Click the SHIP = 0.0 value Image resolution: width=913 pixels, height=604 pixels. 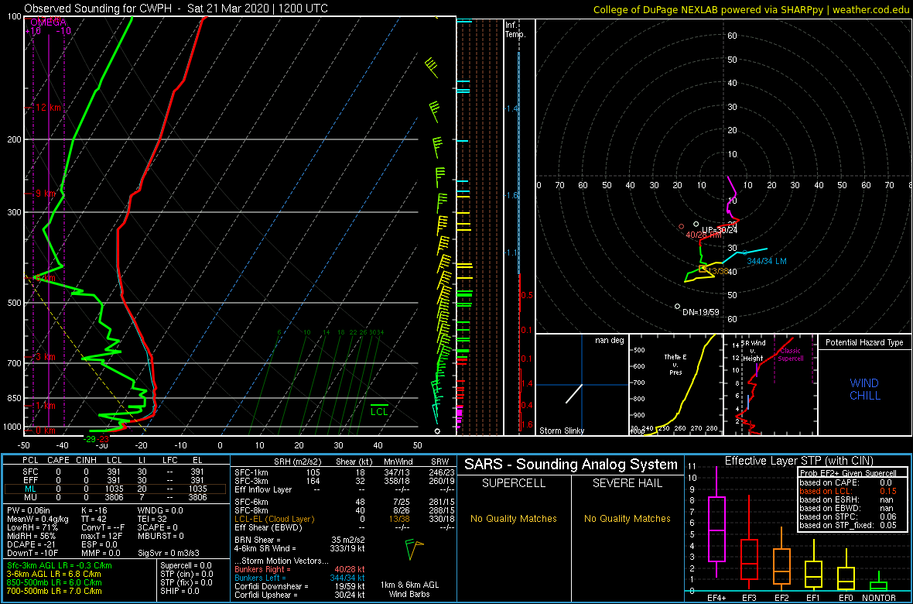coord(180,591)
